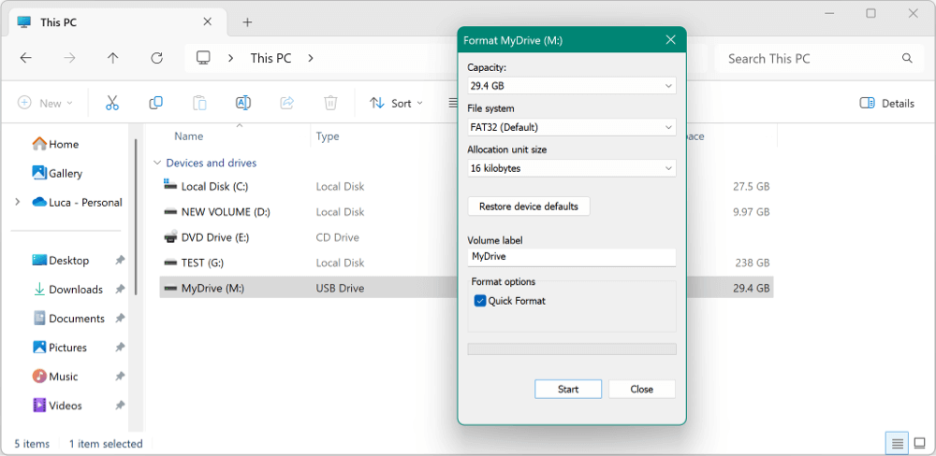
Task: Open the New menu dropdown
Action: pyautogui.click(x=45, y=103)
